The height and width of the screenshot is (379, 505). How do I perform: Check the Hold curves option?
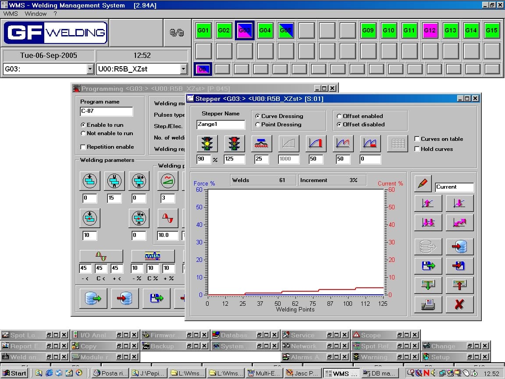click(x=417, y=149)
